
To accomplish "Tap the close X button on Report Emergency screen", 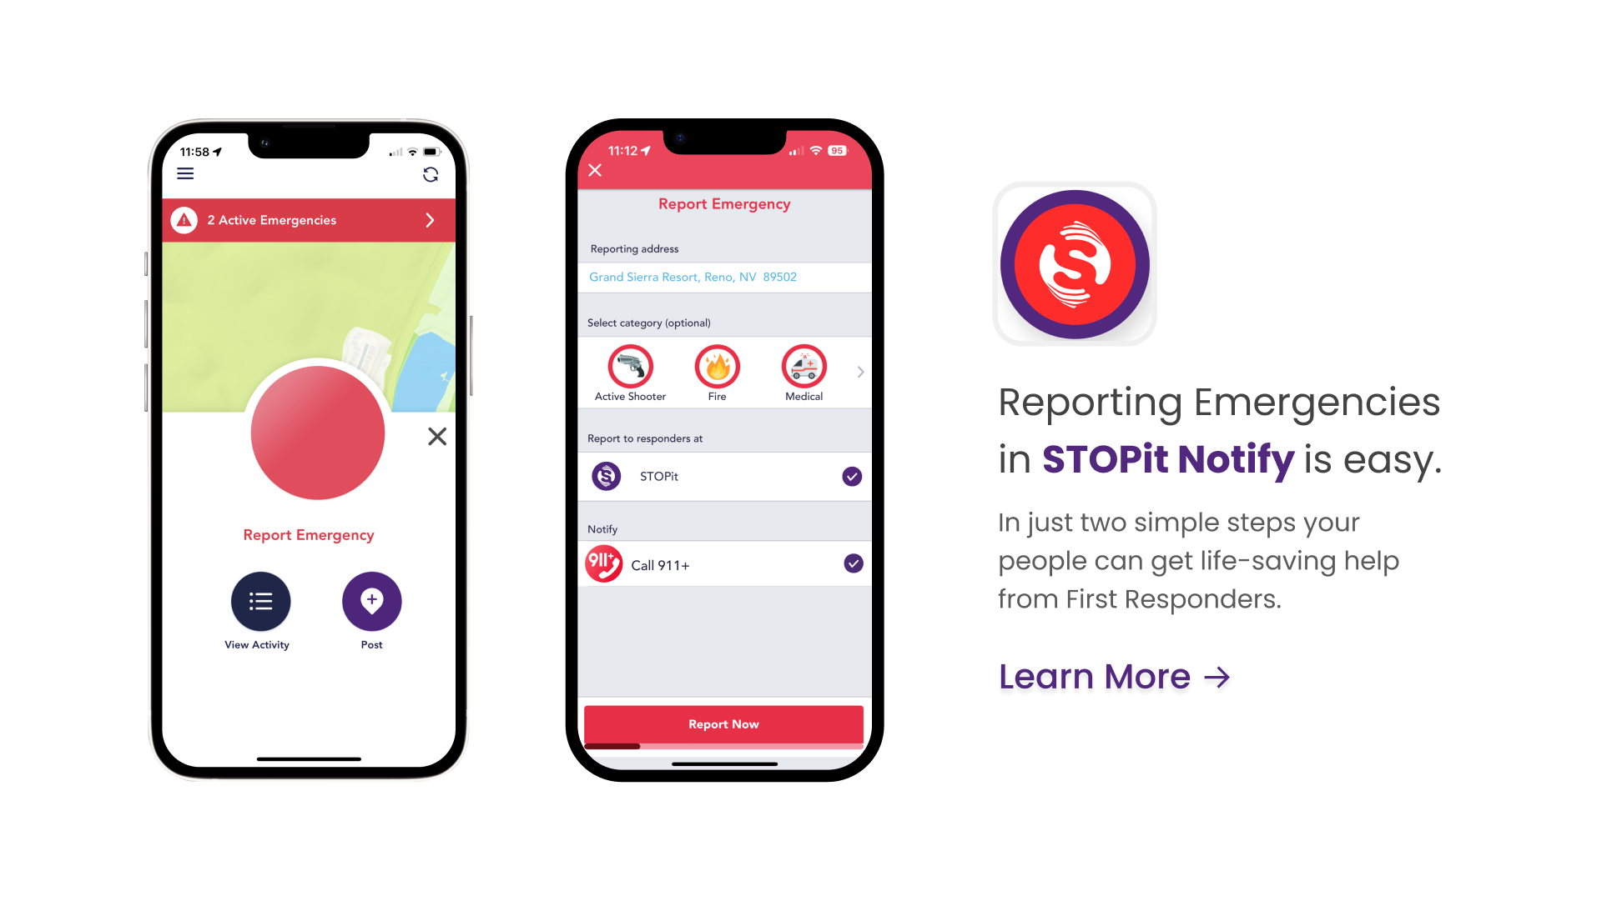I will (x=594, y=170).
